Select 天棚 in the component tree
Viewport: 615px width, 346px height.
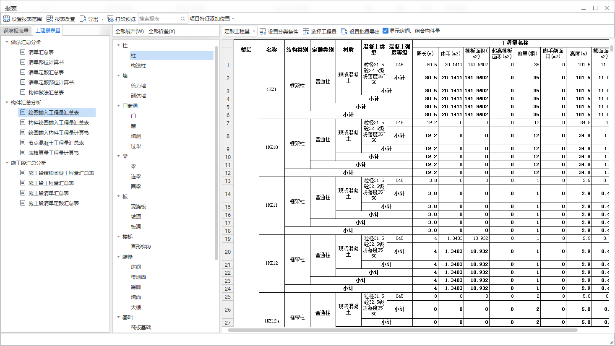136,307
